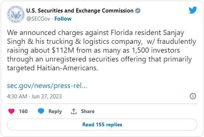Click the verified badge beside the account name
Screen dimensions: 204x137
(138, 11)
